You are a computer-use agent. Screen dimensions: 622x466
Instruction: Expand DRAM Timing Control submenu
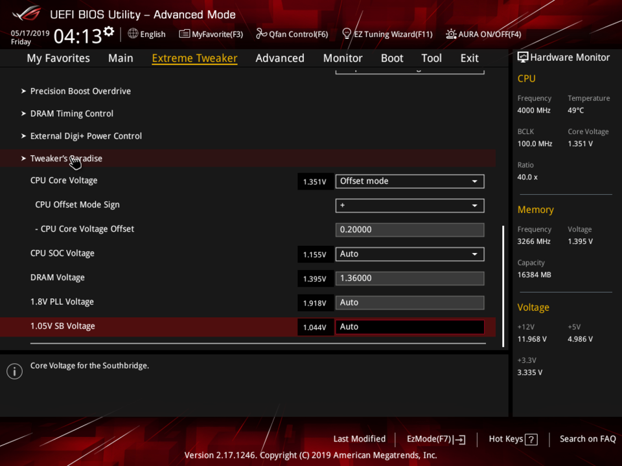click(71, 114)
